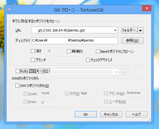Close the Git clone dialog
159x129 pixels.
click(x=147, y=8)
